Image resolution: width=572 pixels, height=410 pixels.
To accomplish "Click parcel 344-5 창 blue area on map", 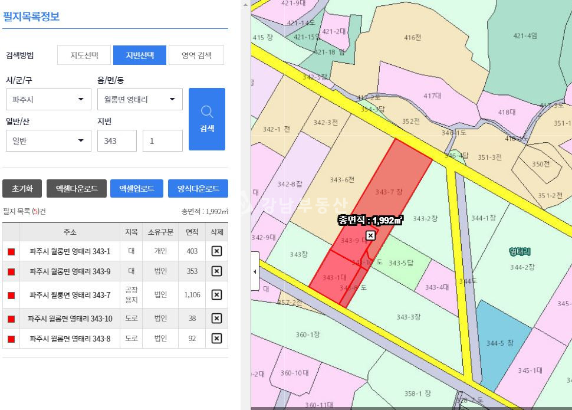I will pyautogui.click(x=500, y=343).
